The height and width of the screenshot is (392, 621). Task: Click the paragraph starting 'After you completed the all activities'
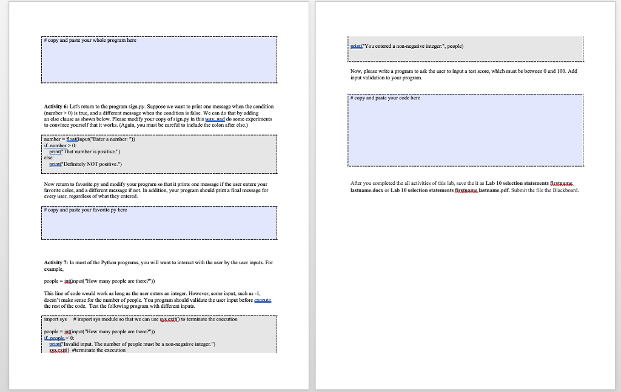465,187
